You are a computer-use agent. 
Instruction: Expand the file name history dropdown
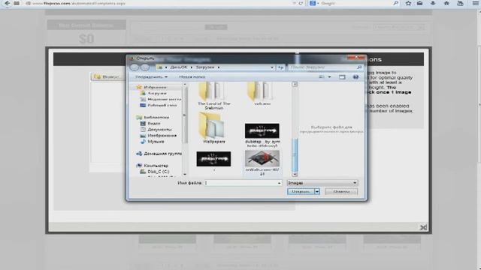[x=279, y=183]
